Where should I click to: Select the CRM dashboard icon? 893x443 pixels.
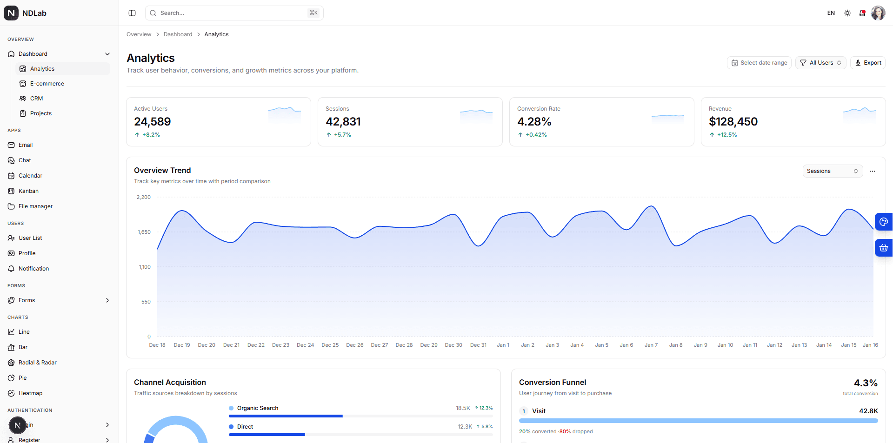(x=23, y=99)
